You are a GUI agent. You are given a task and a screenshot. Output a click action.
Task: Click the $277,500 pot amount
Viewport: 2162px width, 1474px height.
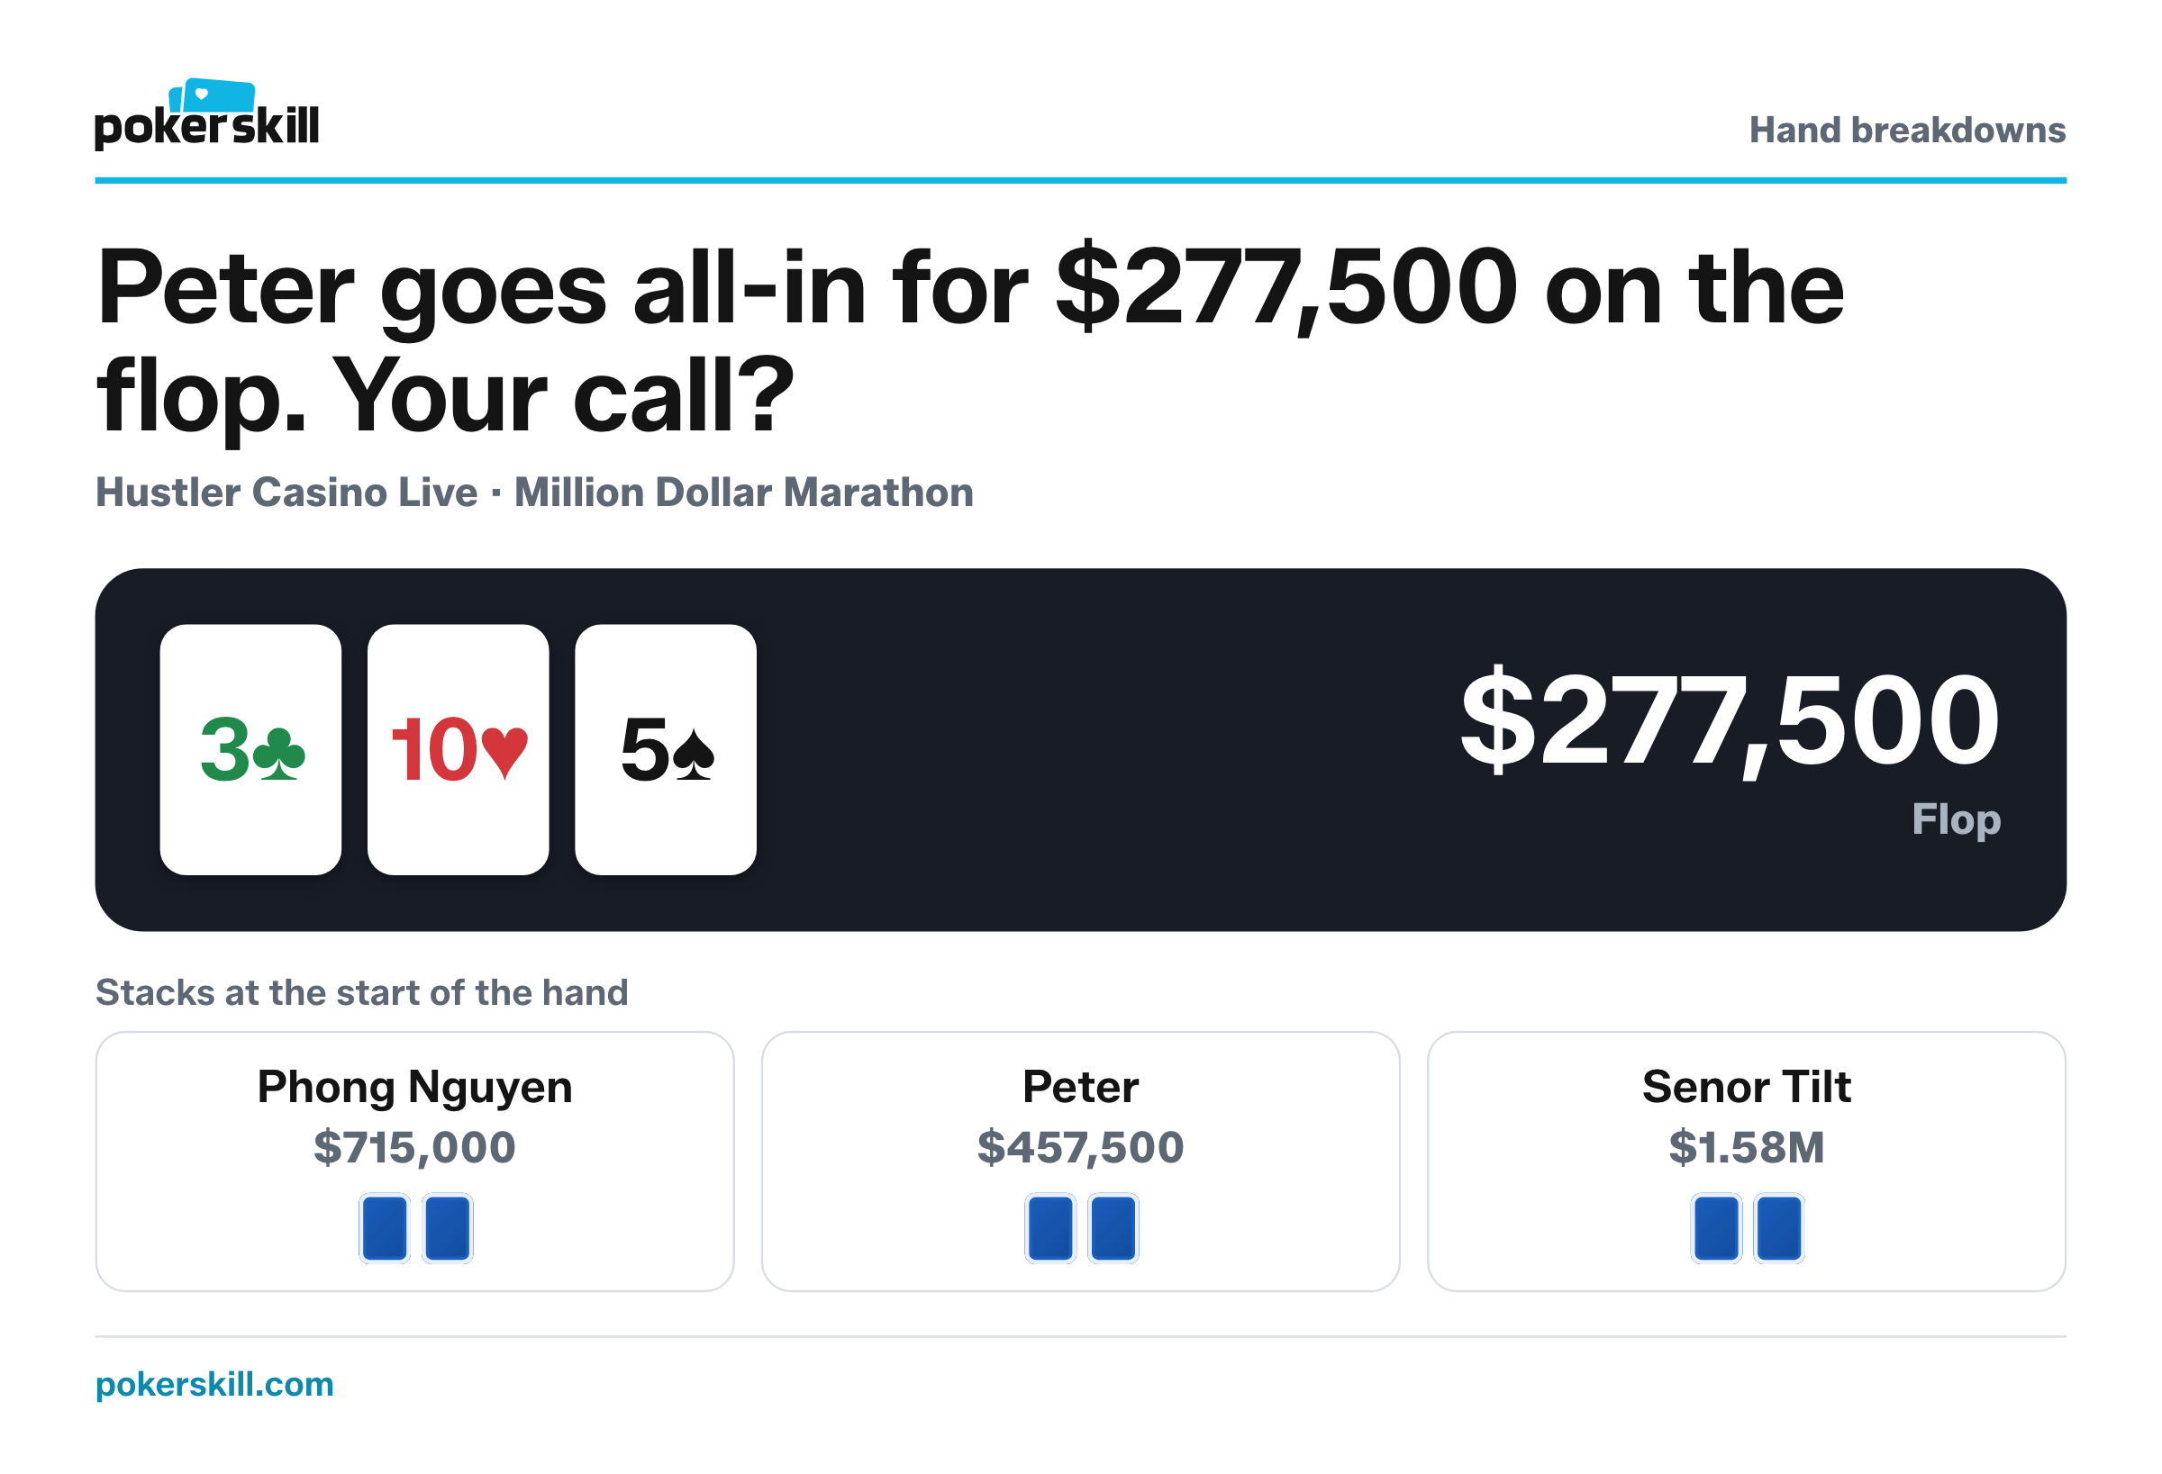point(1730,722)
